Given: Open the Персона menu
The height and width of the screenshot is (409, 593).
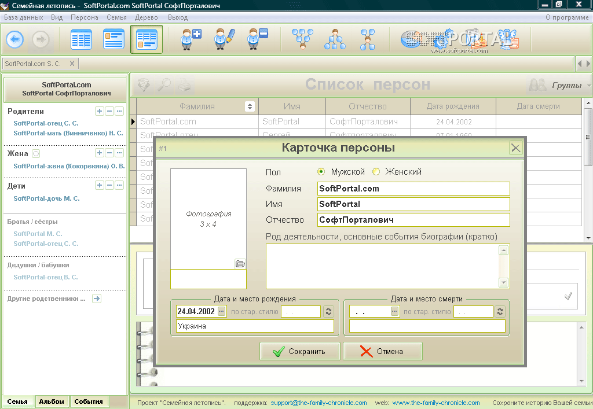Looking at the screenshot, I should (x=85, y=17).
